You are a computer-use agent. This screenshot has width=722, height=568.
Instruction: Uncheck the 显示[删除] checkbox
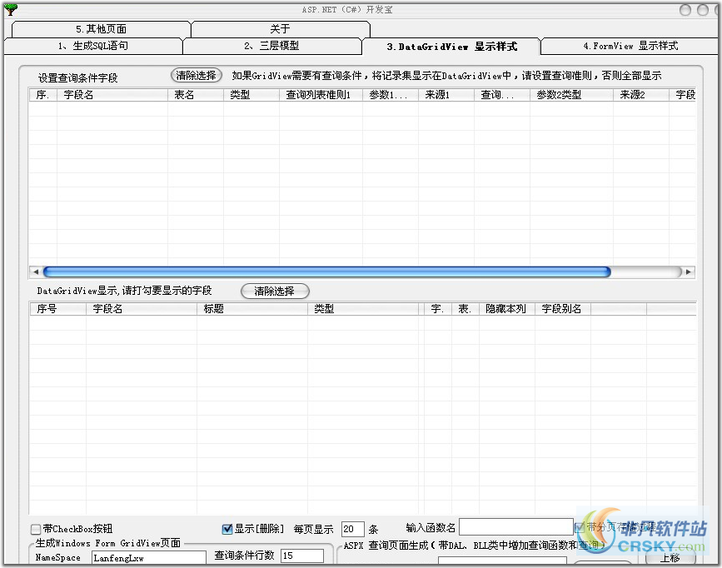(227, 529)
